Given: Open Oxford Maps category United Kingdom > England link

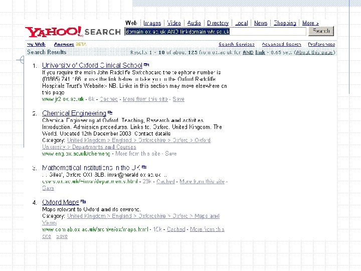Looking at the screenshot, I should tap(143, 216).
